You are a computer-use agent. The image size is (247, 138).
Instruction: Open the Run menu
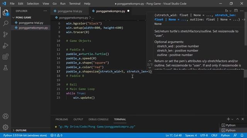(x=63, y=3)
